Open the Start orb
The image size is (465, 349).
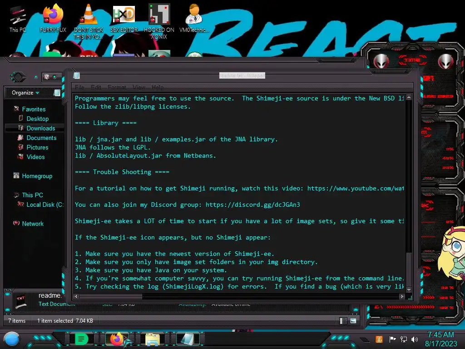coord(12,339)
